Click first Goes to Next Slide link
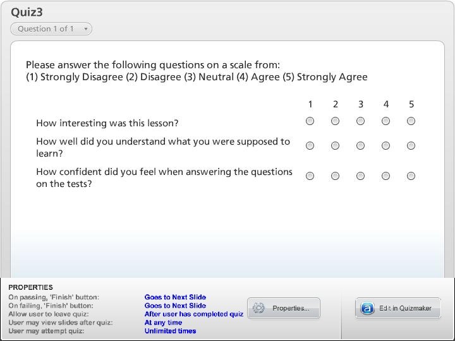455x341 pixels. click(175, 297)
